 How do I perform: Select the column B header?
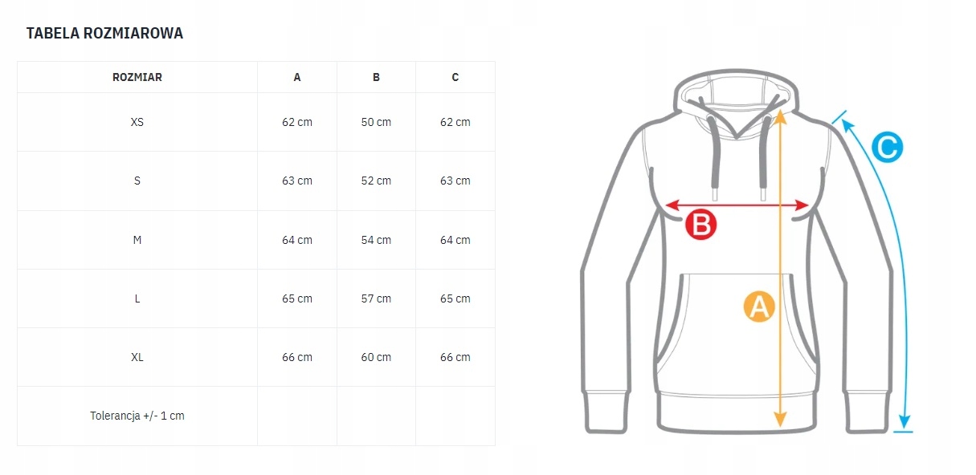coord(376,77)
